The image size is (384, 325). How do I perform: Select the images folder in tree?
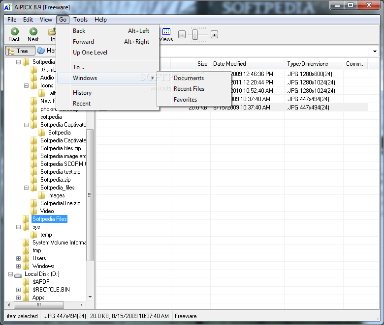[56, 195]
